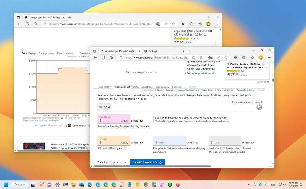
Task: Open Windows Start menu
Action: pyautogui.click(x=6, y=185)
